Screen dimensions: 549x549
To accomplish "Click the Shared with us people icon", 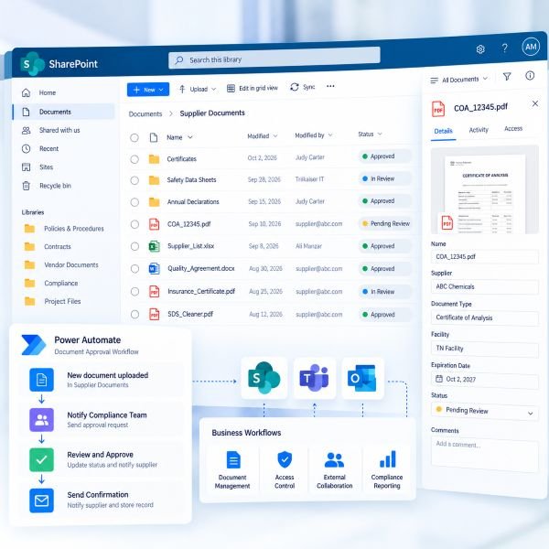I will [x=26, y=130].
